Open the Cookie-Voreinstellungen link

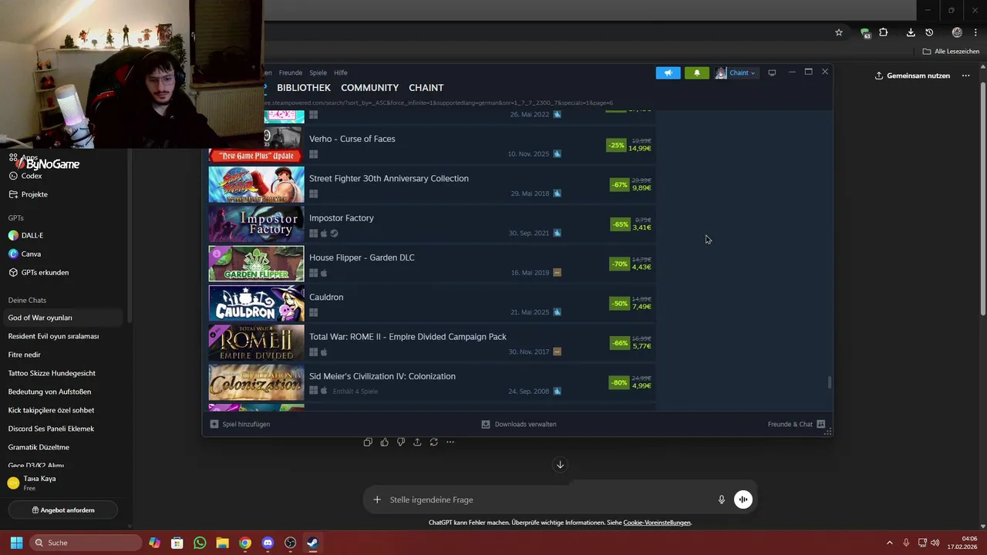pos(657,523)
